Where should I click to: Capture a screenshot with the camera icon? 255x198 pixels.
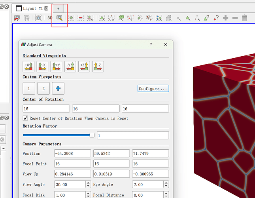38,18
